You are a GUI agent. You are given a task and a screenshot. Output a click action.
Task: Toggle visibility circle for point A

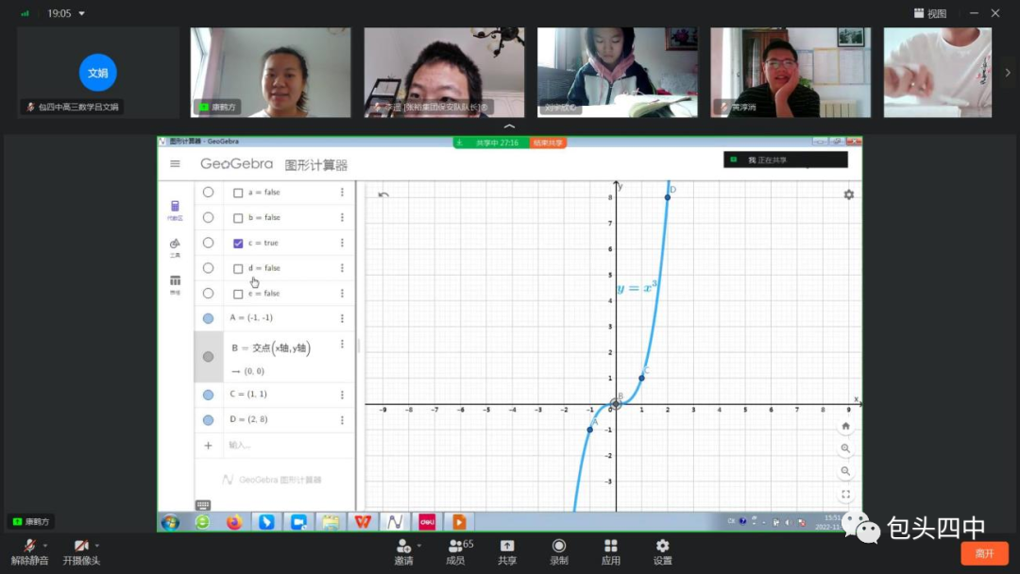[208, 318]
